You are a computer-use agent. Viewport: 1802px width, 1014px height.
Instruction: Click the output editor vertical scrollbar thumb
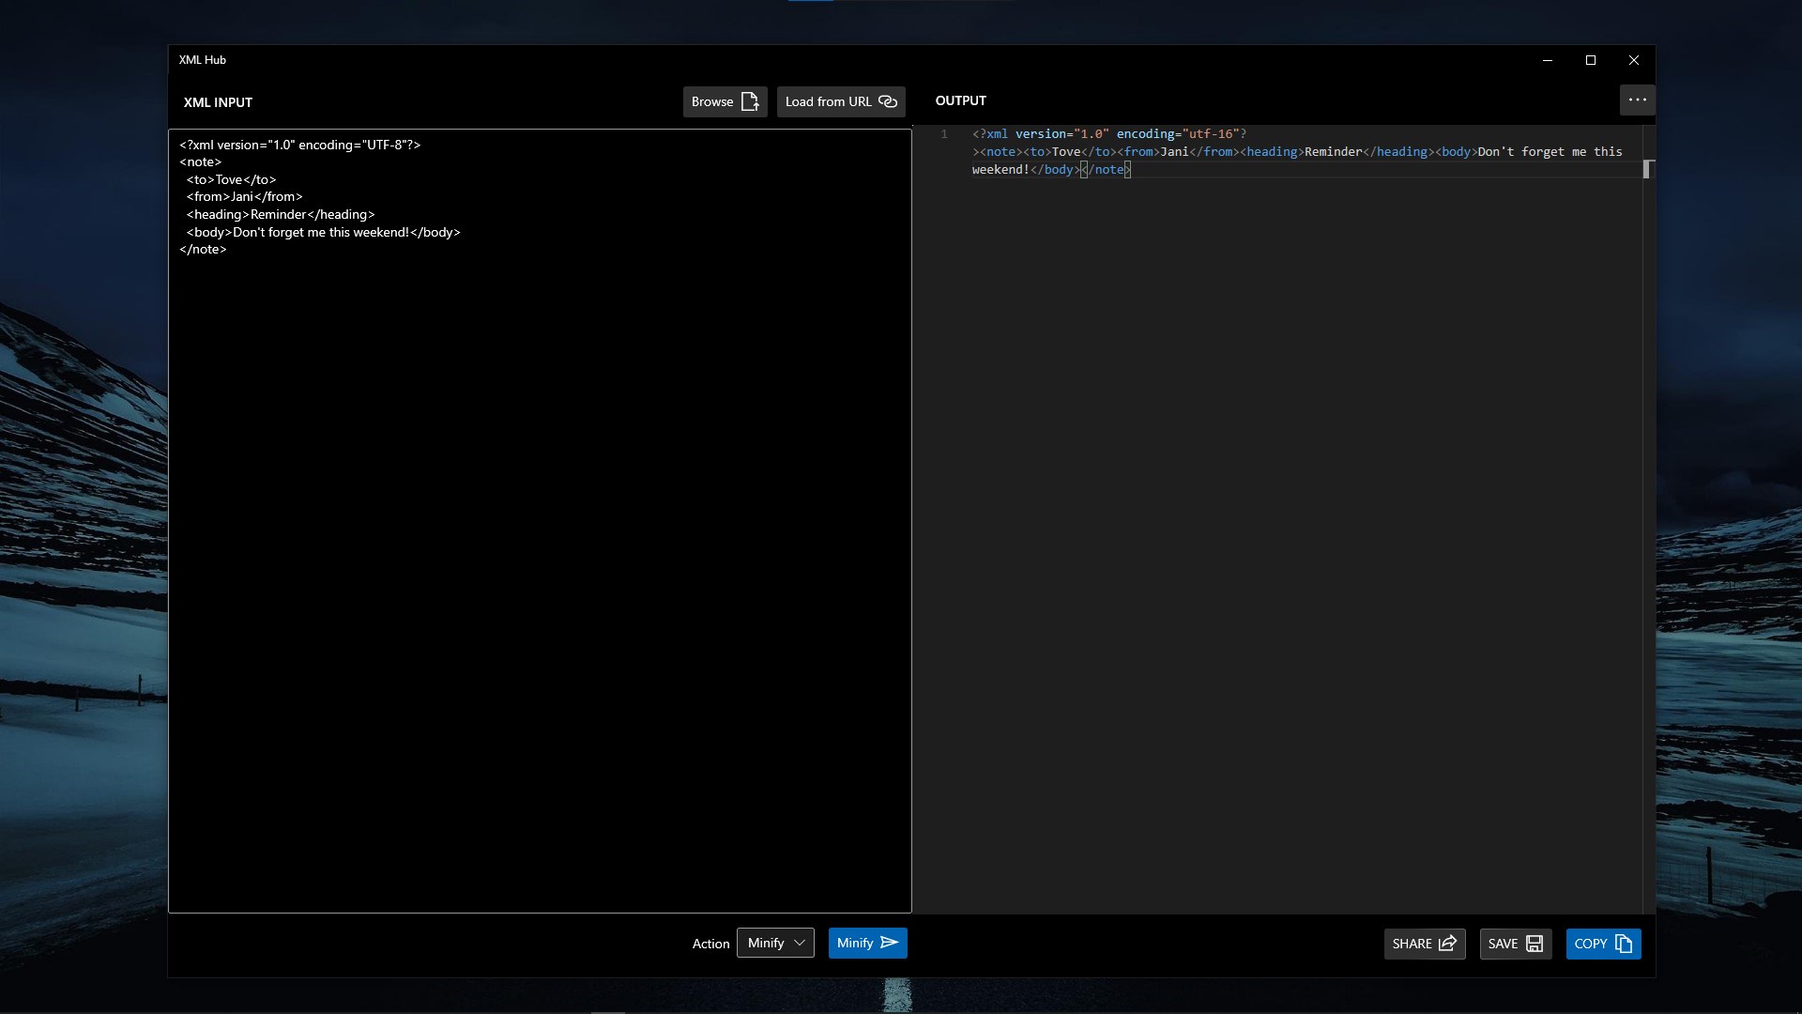click(1647, 169)
